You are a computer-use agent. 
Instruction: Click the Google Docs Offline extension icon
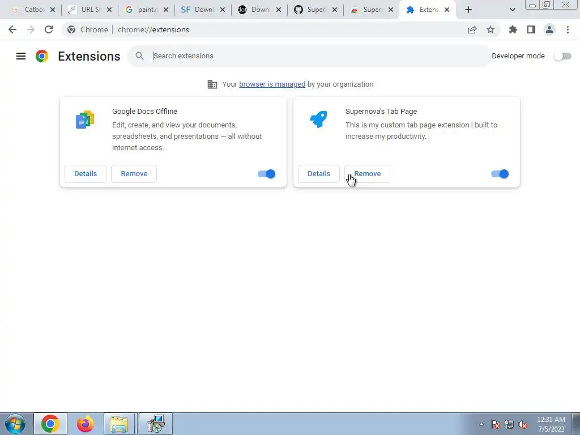point(85,120)
